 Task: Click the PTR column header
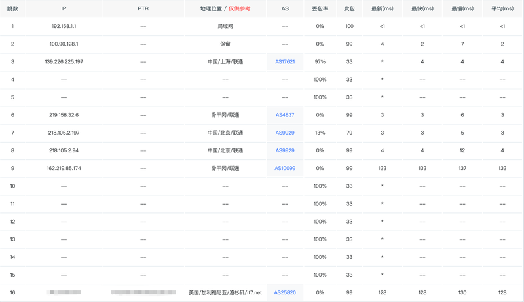tap(143, 8)
